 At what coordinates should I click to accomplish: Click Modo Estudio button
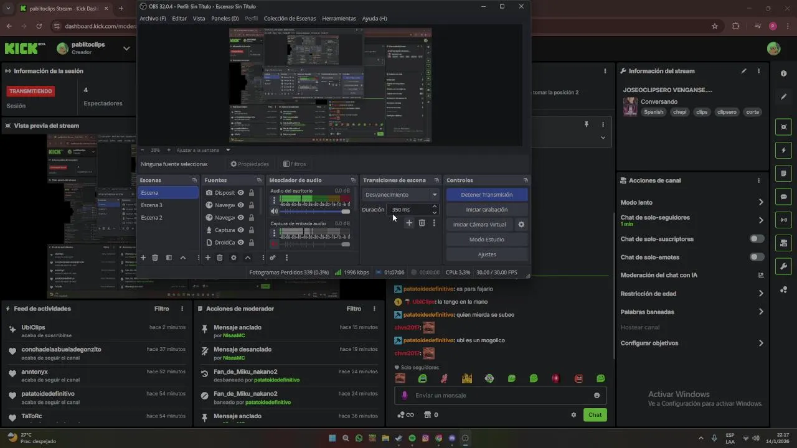pyautogui.click(x=487, y=240)
